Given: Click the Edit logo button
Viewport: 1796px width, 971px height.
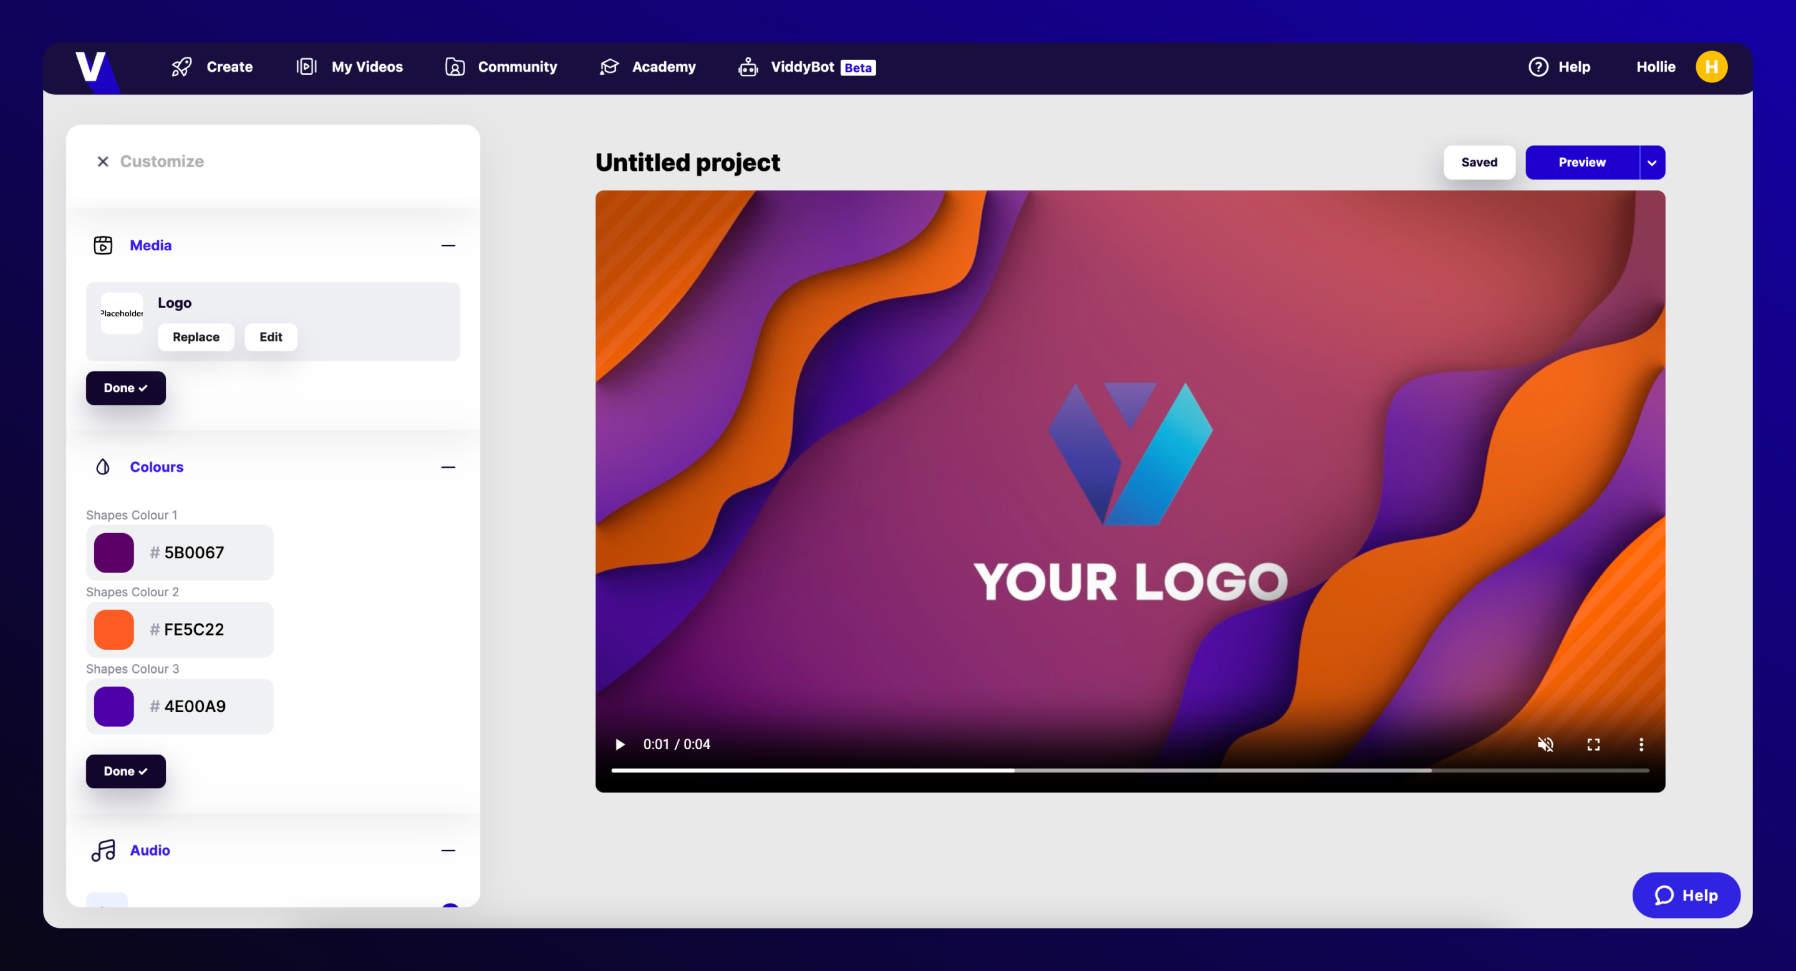Looking at the screenshot, I should coord(271,337).
